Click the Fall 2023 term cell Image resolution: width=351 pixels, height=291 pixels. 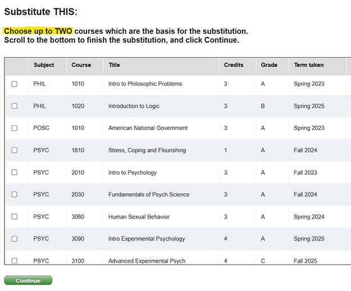[x=306, y=172]
